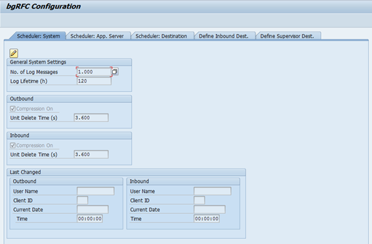Click Outbound User Name field
Image resolution: width=372 pixels, height=244 pixels.
click(x=95, y=191)
